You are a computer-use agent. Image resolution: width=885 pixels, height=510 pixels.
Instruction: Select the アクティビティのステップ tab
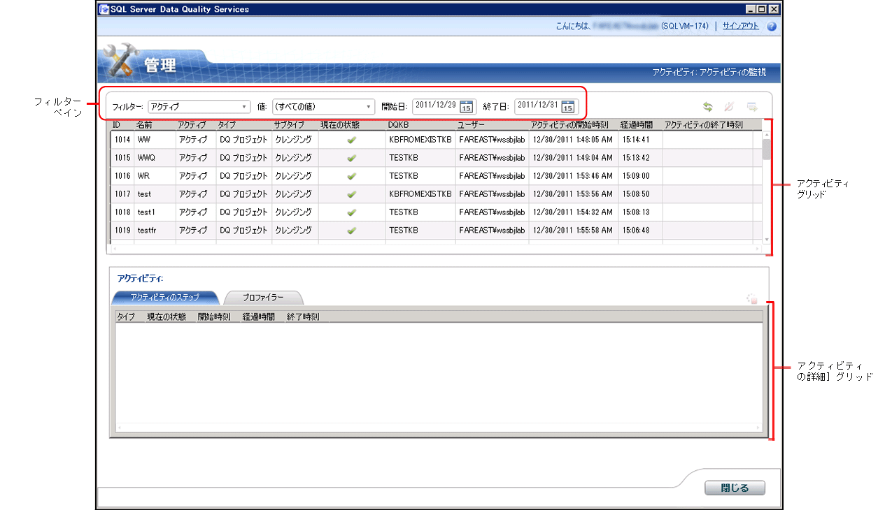tap(165, 298)
